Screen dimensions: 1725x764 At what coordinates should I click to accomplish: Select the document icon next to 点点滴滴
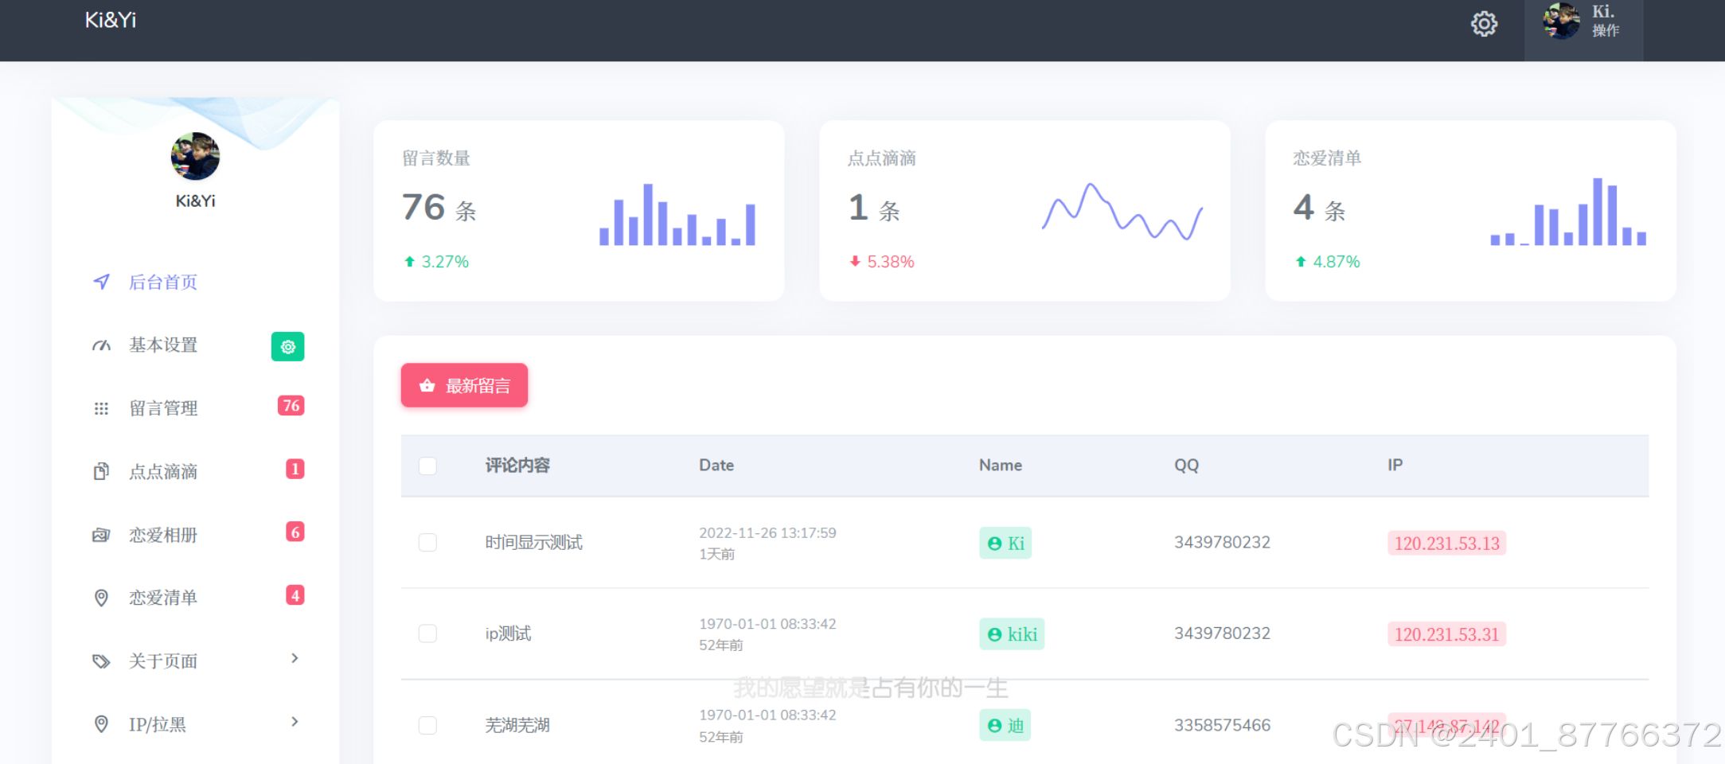tap(101, 471)
